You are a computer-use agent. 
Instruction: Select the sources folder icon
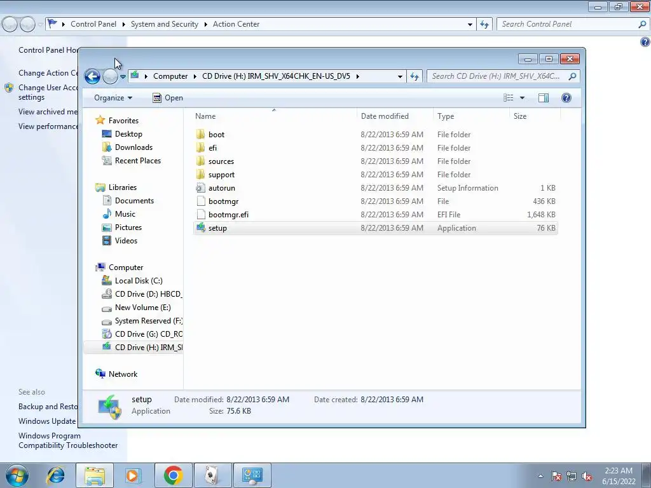[x=200, y=161]
